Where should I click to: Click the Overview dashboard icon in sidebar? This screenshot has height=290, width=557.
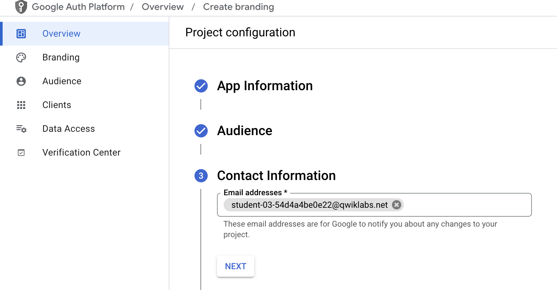coord(21,34)
